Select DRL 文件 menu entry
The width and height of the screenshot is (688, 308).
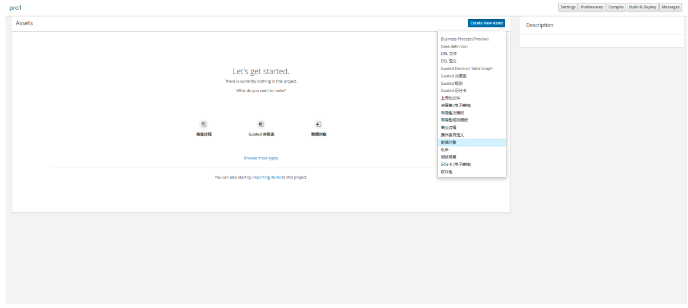[448, 54]
